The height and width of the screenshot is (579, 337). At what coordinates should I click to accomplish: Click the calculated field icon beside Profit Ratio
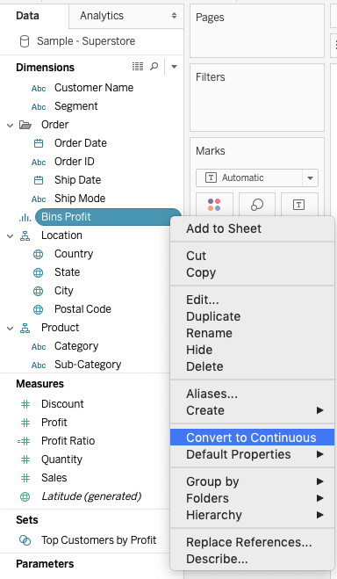[x=24, y=441]
